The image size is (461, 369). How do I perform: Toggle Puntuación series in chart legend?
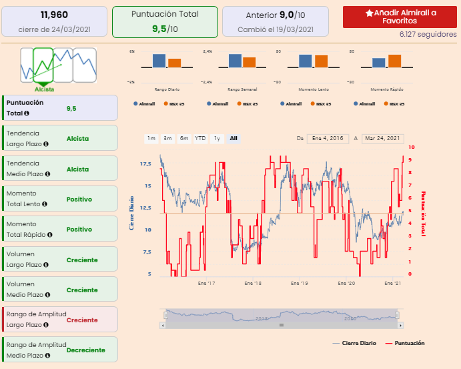pyautogui.click(x=405, y=343)
